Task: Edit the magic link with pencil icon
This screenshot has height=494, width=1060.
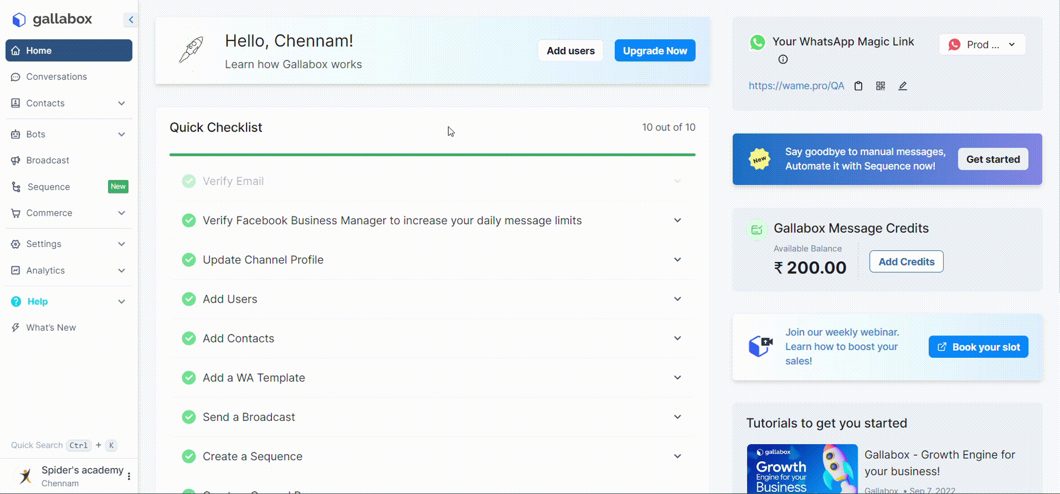Action: pyautogui.click(x=903, y=86)
